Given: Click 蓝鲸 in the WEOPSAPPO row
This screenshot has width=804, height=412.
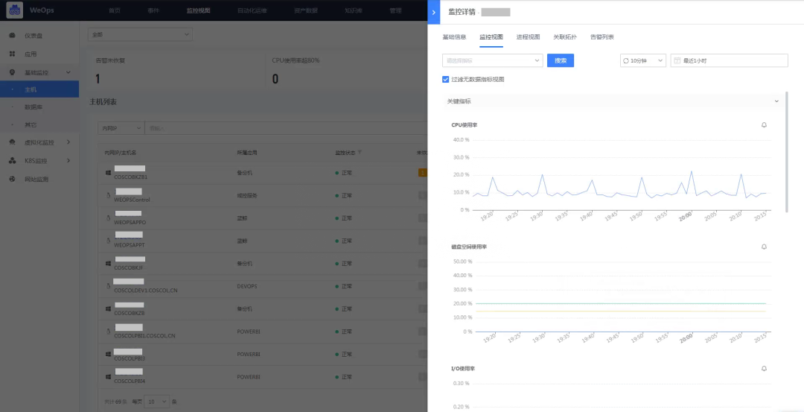Looking at the screenshot, I should tap(242, 218).
